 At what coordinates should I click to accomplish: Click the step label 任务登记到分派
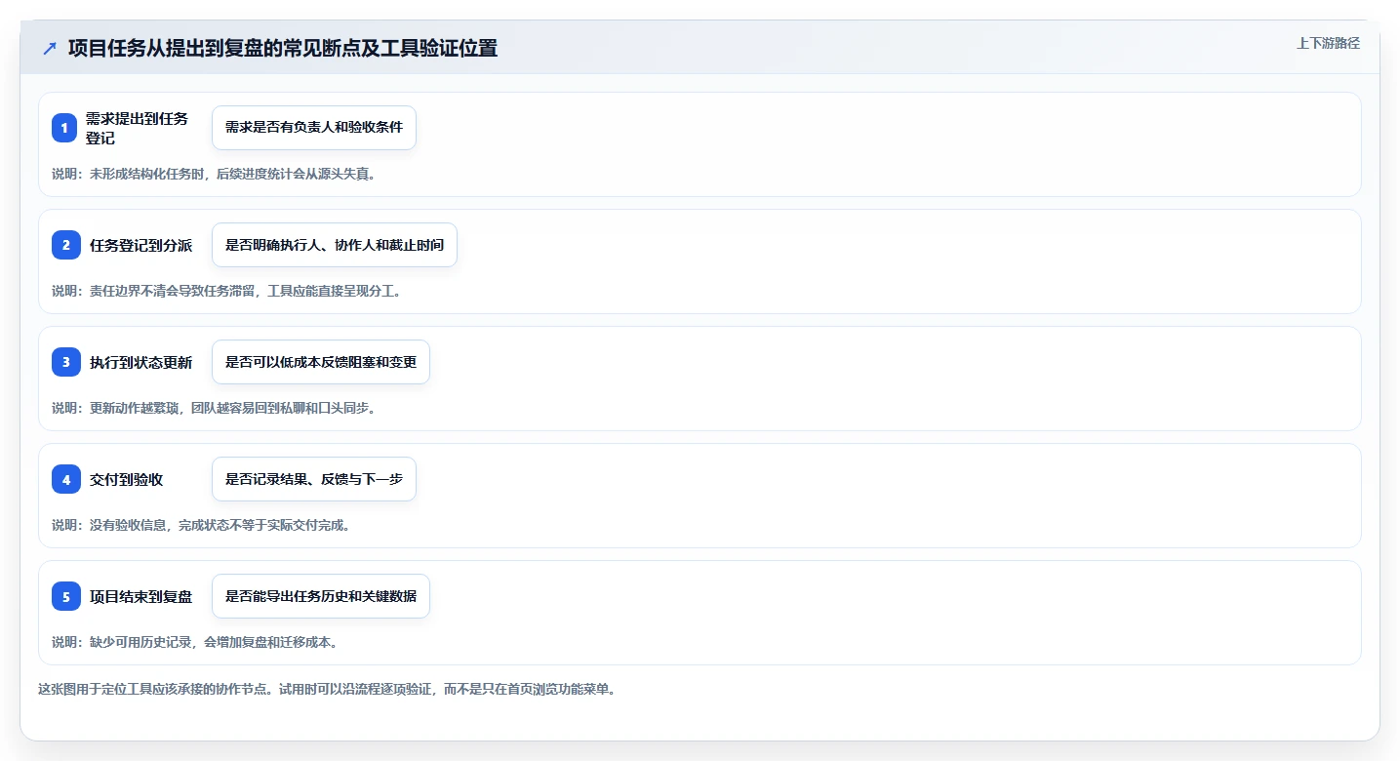point(140,245)
